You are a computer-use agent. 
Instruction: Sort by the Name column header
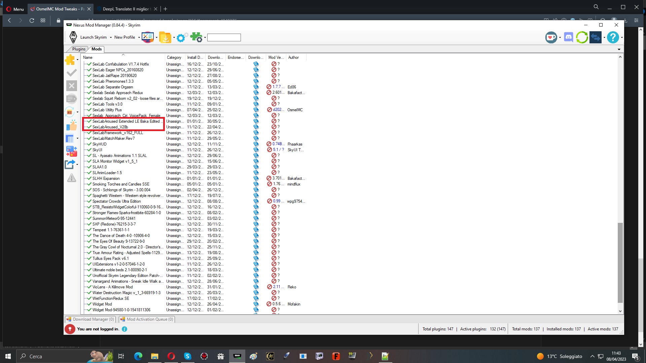tap(123, 57)
